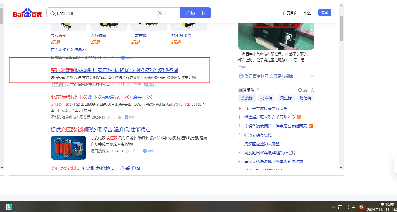
Task: Click the down arrow of the page scrollbar
Action: [x=341, y=168]
